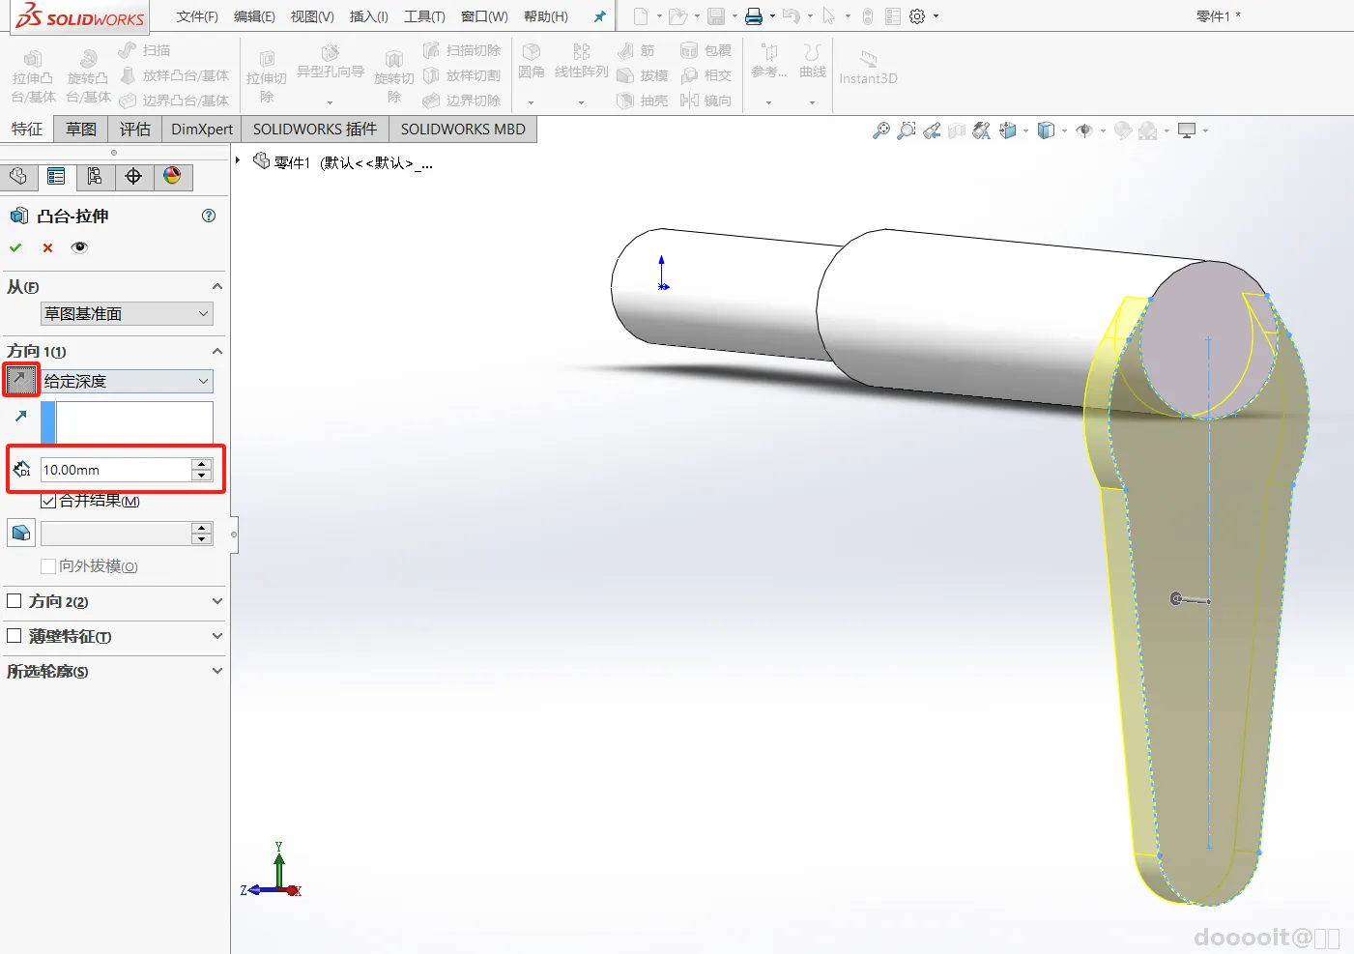Increase the 10.00mm depth with up spinner
This screenshot has width=1354, height=954.
click(202, 464)
